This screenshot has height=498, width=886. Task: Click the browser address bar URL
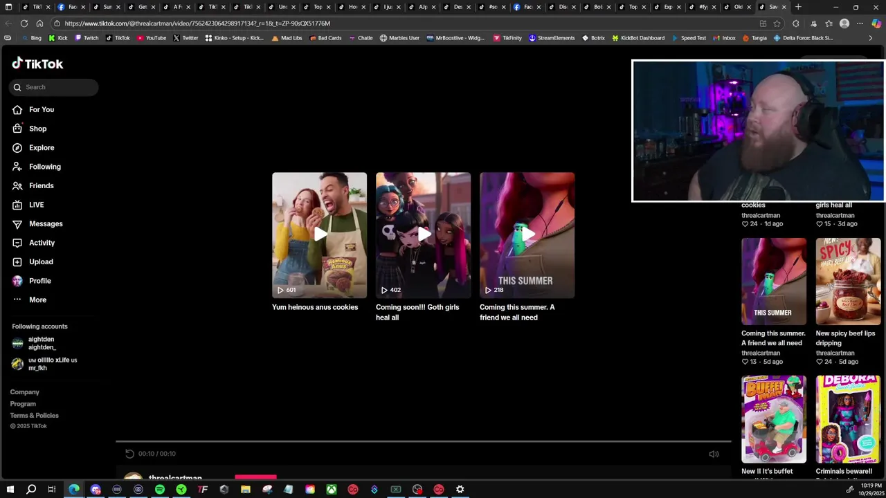[x=197, y=24]
